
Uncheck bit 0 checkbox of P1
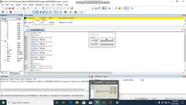[113, 41]
